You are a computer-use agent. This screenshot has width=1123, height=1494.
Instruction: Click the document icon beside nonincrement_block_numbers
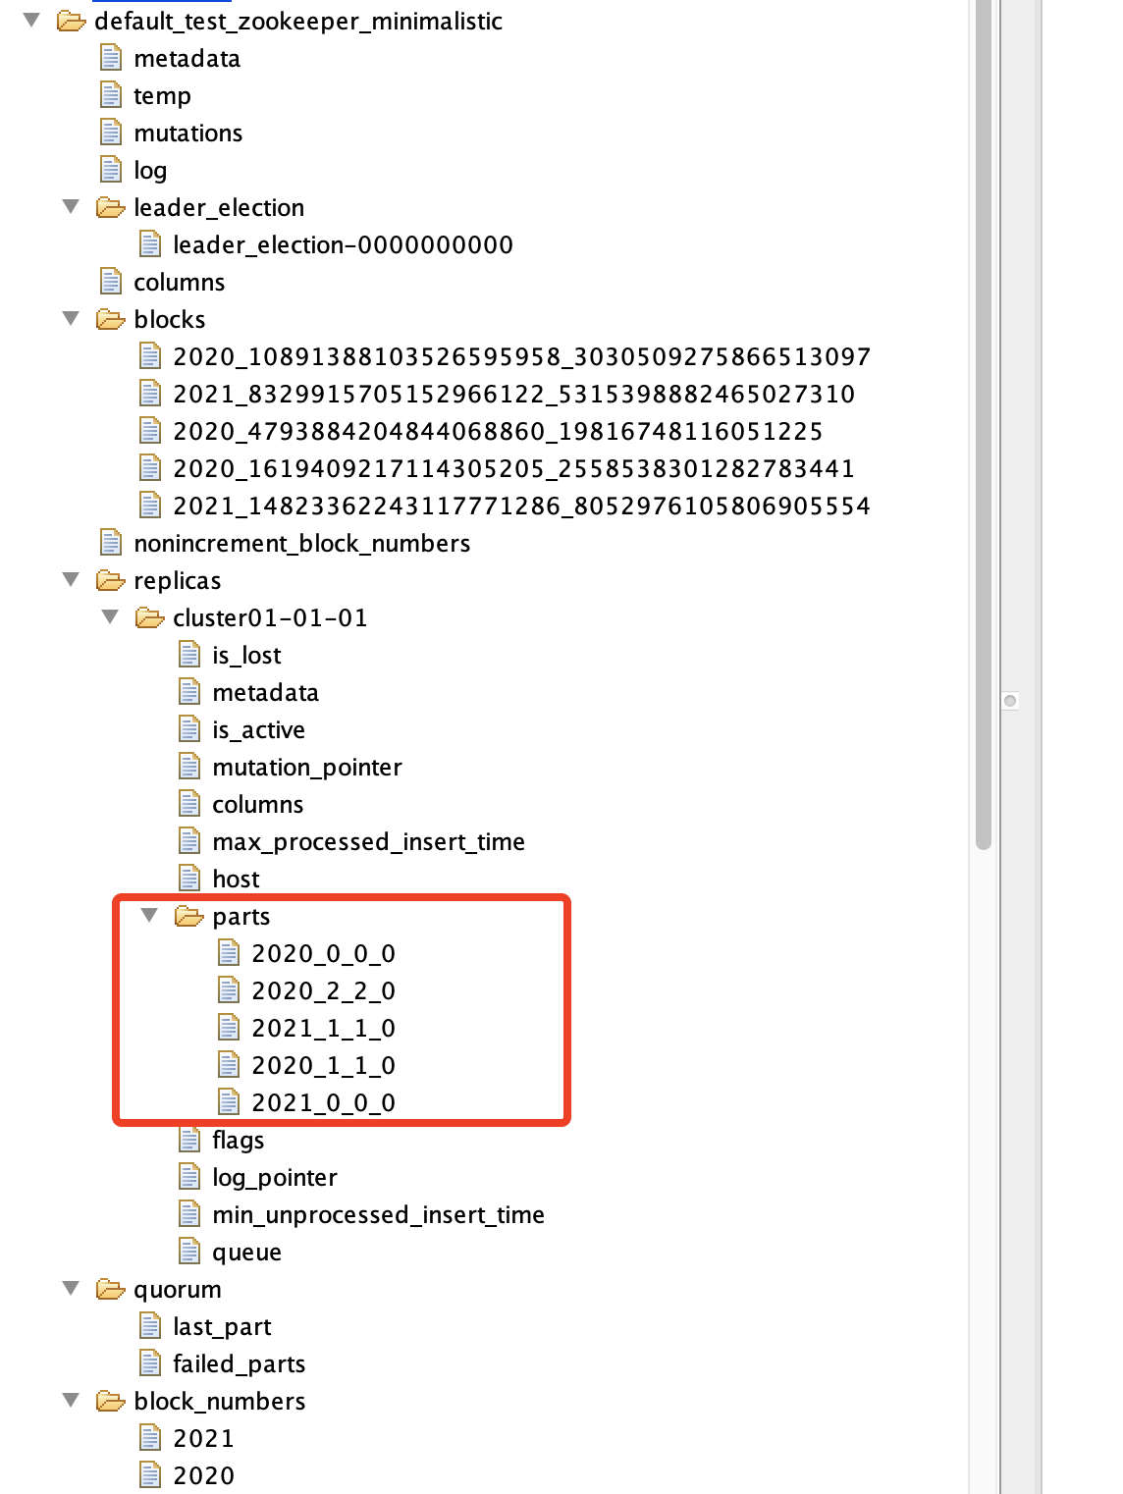(x=109, y=543)
